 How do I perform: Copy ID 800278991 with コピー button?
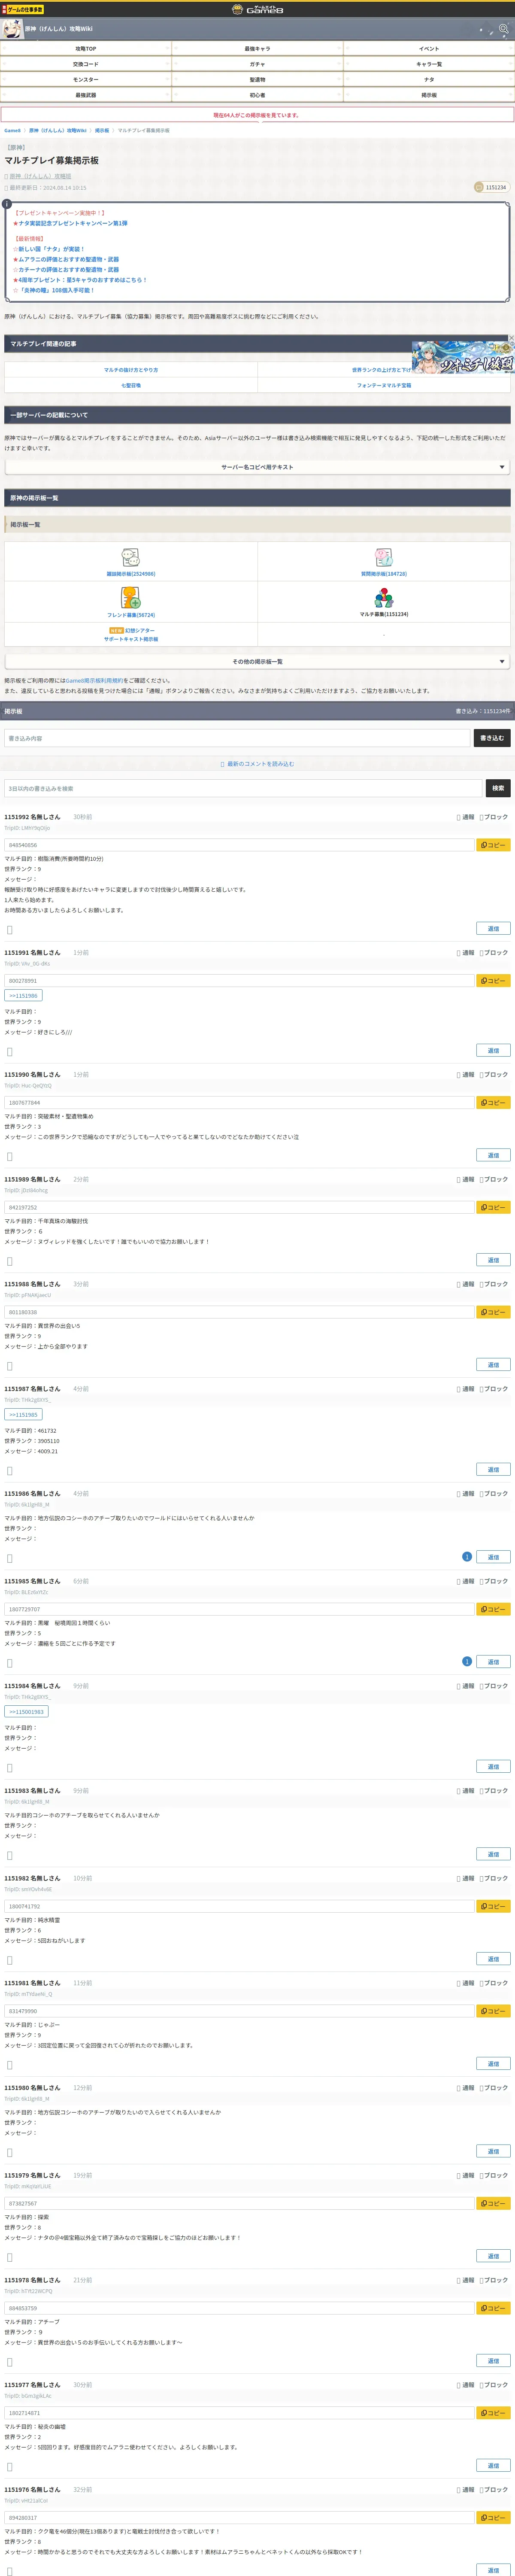tap(493, 981)
